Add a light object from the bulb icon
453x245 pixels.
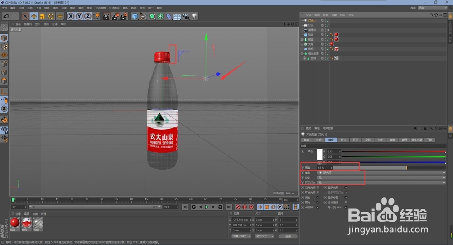click(x=194, y=16)
